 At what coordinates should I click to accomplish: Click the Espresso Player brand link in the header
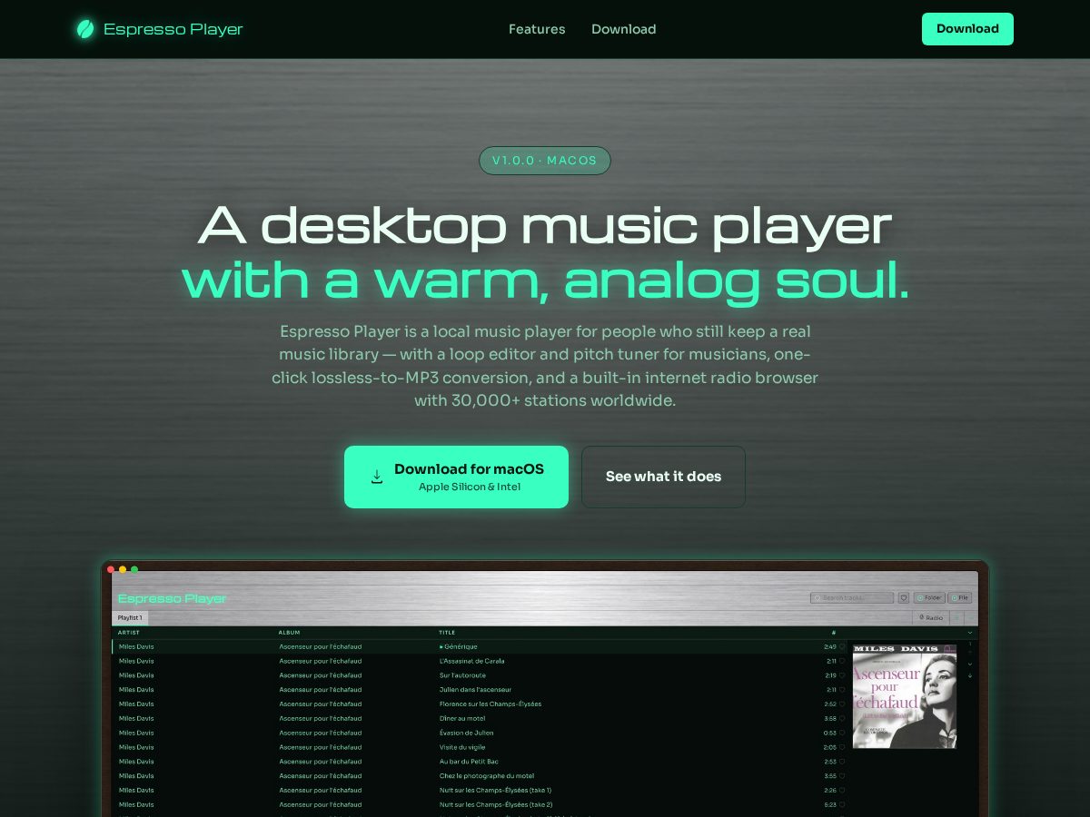tap(160, 29)
